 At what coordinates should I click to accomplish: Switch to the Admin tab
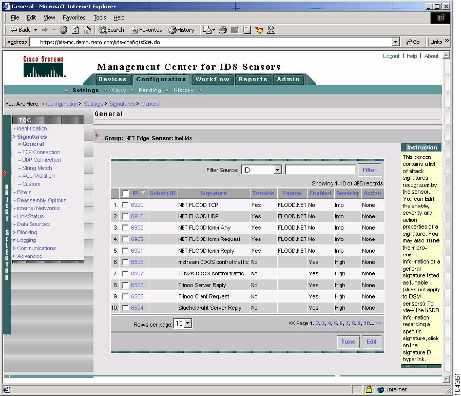(288, 79)
